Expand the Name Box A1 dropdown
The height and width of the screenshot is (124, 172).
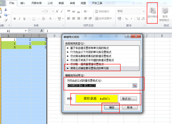point(26,31)
